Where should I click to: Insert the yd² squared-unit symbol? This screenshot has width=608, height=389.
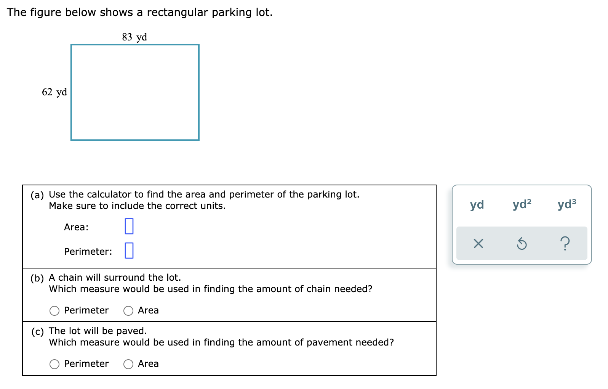point(521,205)
